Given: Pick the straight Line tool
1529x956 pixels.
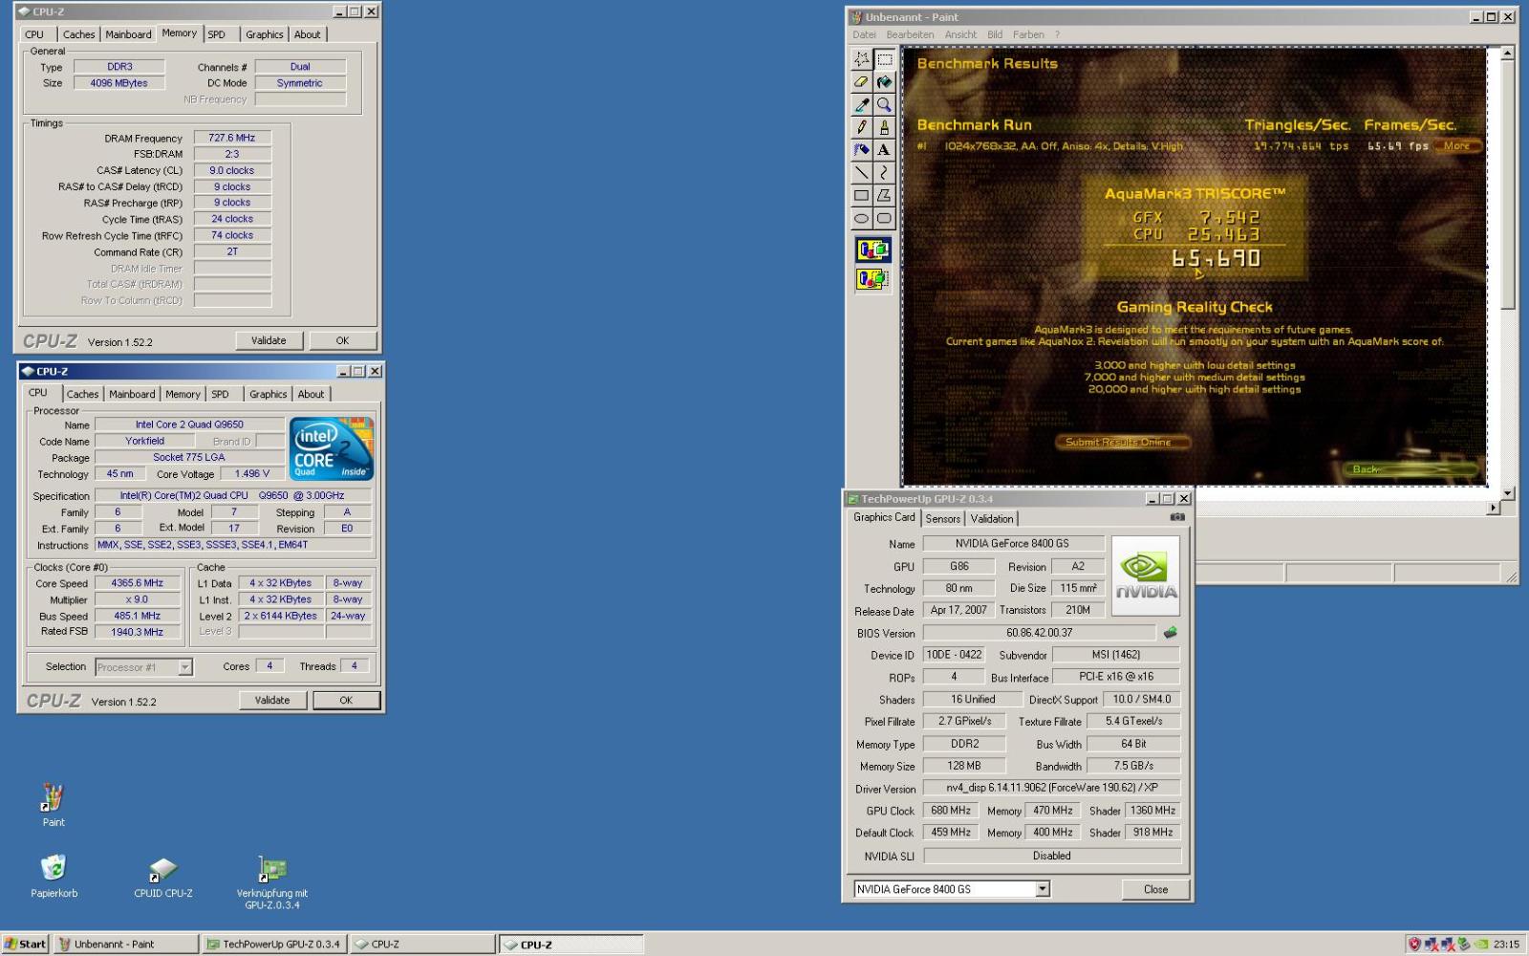Looking at the screenshot, I should pyautogui.click(x=862, y=173).
